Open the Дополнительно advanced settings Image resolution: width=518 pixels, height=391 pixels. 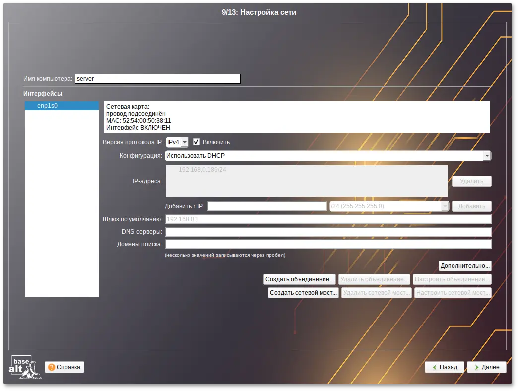pyautogui.click(x=465, y=266)
